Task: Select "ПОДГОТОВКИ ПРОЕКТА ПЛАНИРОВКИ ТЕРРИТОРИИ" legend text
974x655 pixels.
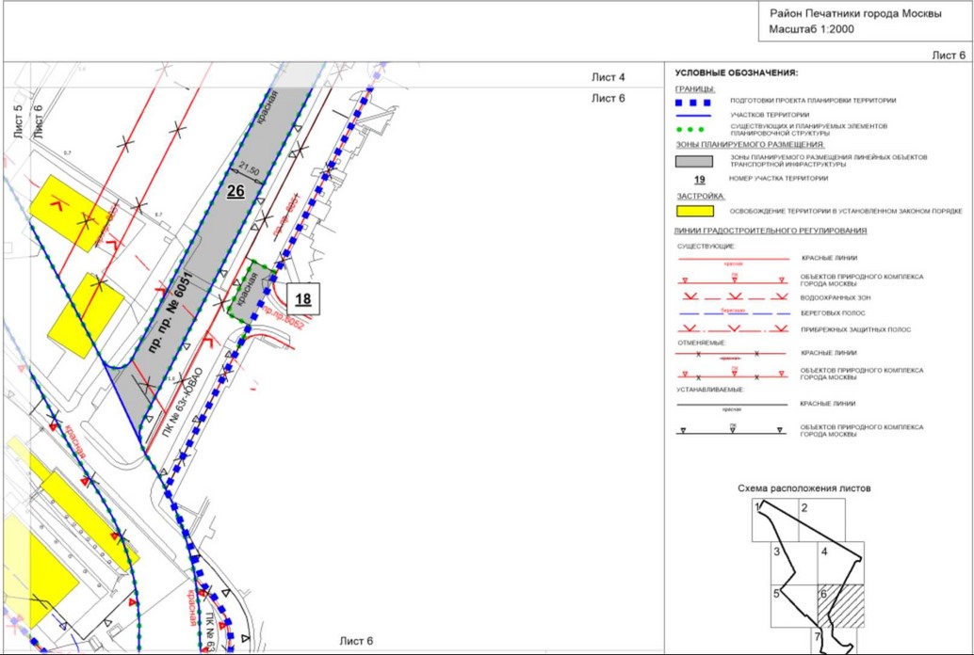Action: (813, 101)
